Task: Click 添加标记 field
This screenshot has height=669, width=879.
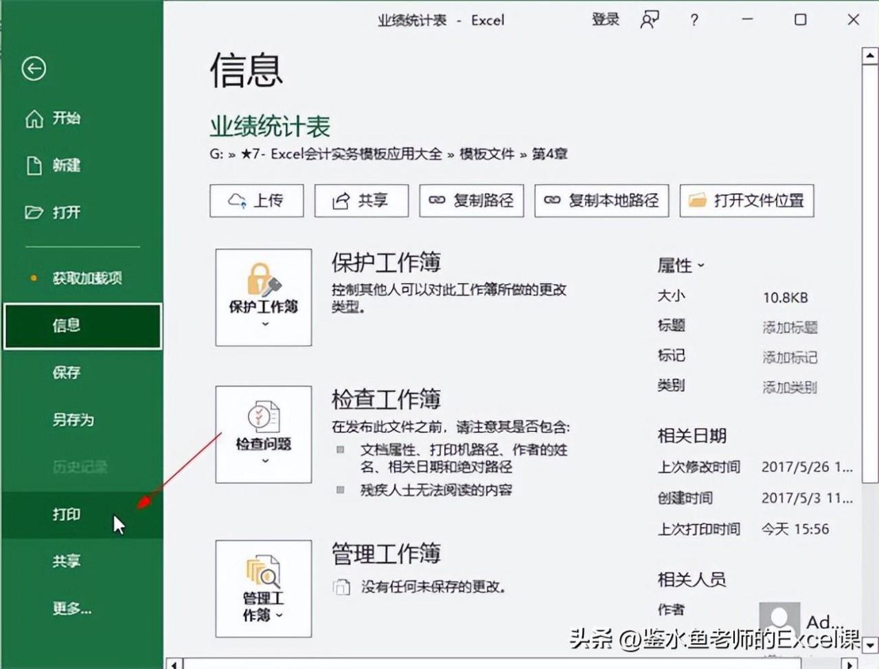Action: (x=790, y=357)
